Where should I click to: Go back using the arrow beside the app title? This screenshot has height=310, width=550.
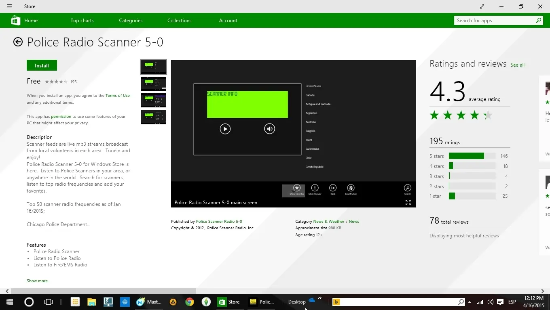pos(18,42)
